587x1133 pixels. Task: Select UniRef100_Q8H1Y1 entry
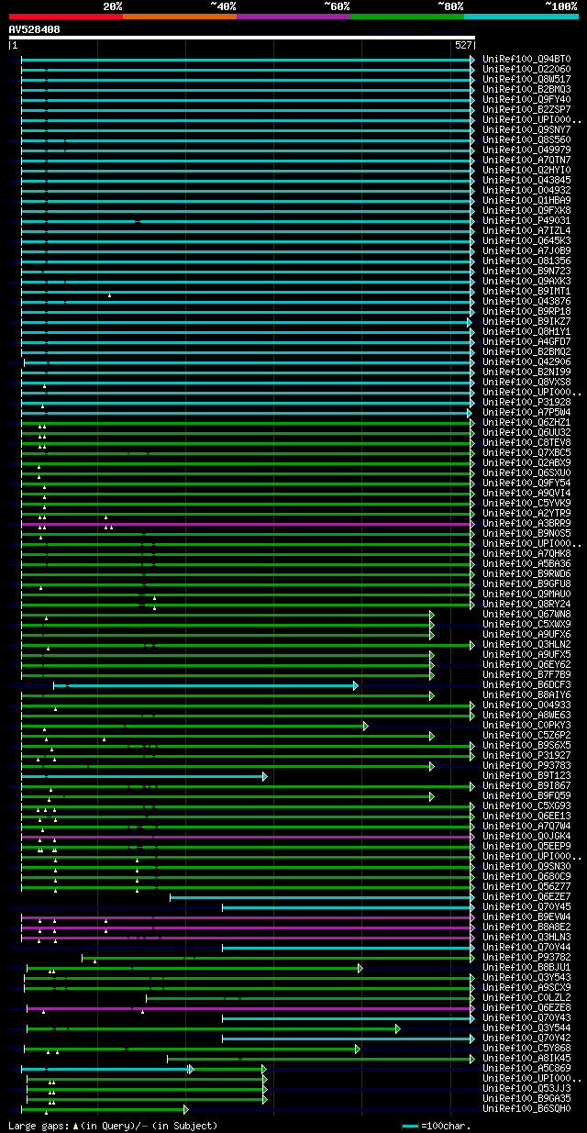click(527, 331)
